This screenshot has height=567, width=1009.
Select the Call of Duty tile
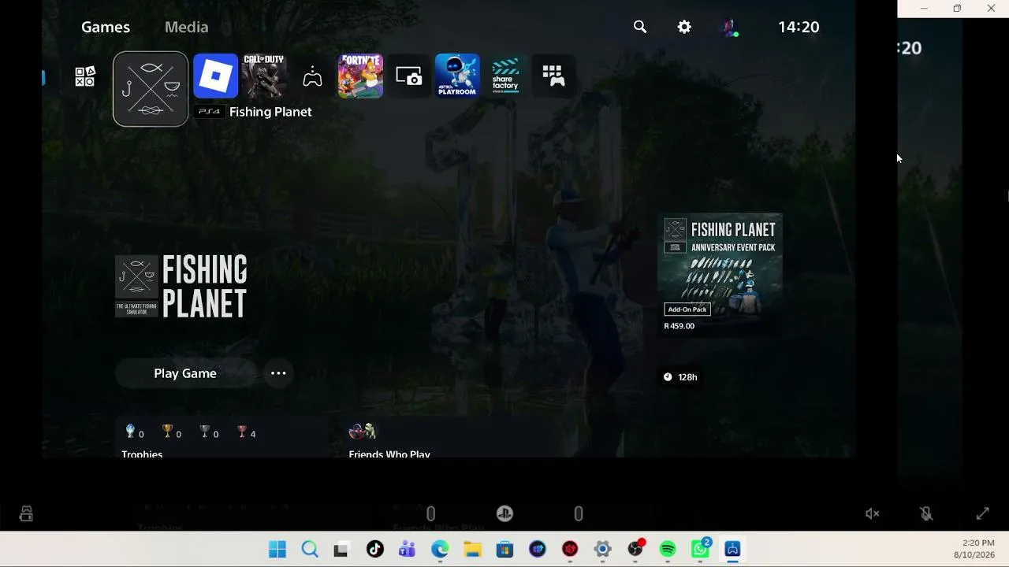click(x=264, y=76)
